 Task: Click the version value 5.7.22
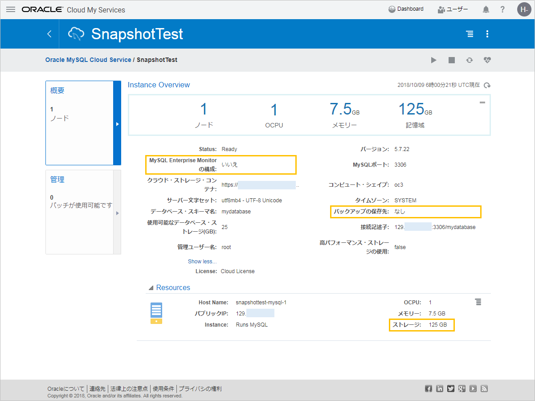point(402,149)
